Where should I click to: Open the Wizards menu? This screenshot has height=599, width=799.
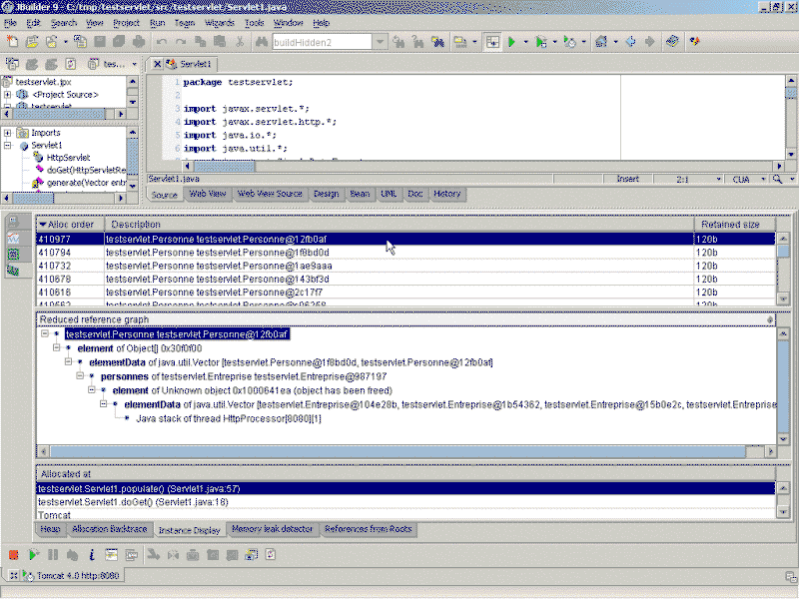click(x=219, y=22)
